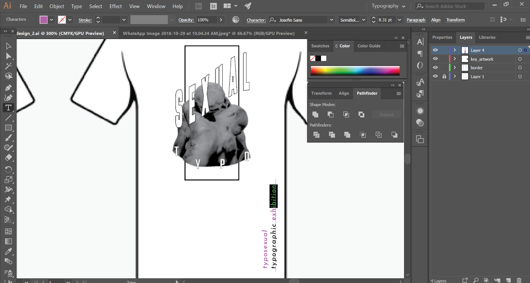Hide the key_artwork layer
Viewport: 530px width, 283px height.
click(435, 59)
